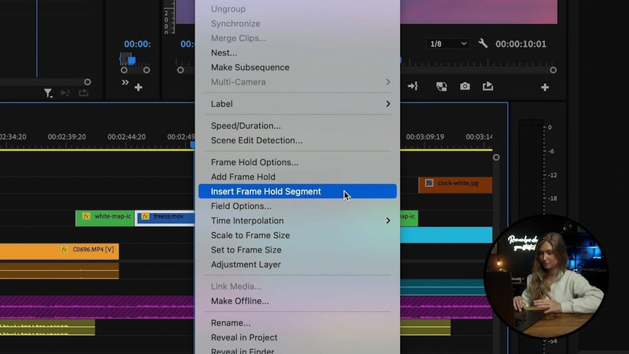Choose Insert Frame Hold Segment
The width and height of the screenshot is (629, 354).
click(x=266, y=192)
